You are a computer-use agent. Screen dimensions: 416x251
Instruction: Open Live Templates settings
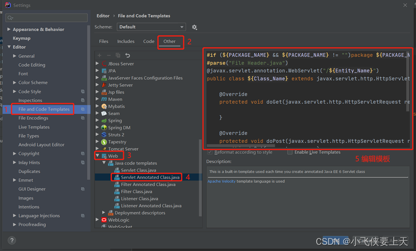(x=34, y=127)
